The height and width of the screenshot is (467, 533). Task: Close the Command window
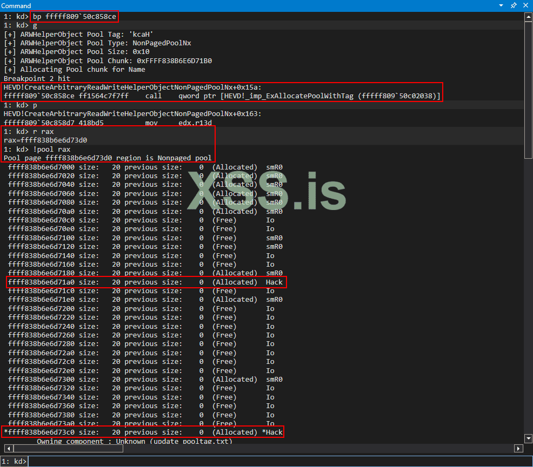point(525,5)
